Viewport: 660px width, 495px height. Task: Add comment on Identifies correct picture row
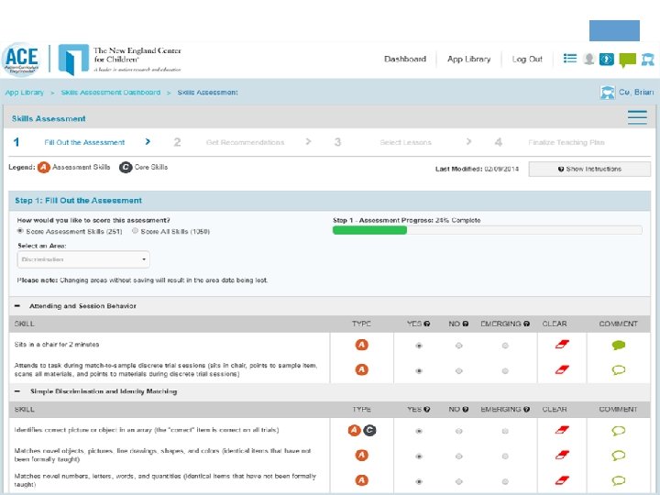619,431
